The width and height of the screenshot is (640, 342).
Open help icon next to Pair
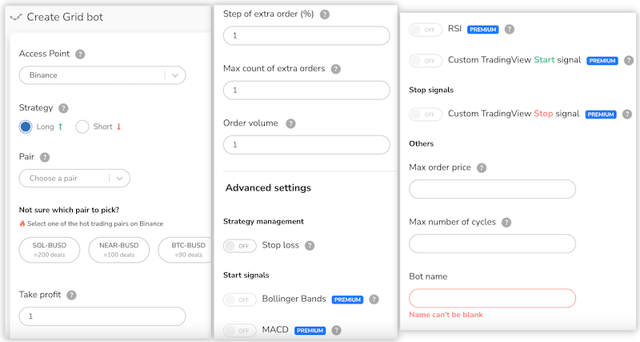click(x=45, y=157)
